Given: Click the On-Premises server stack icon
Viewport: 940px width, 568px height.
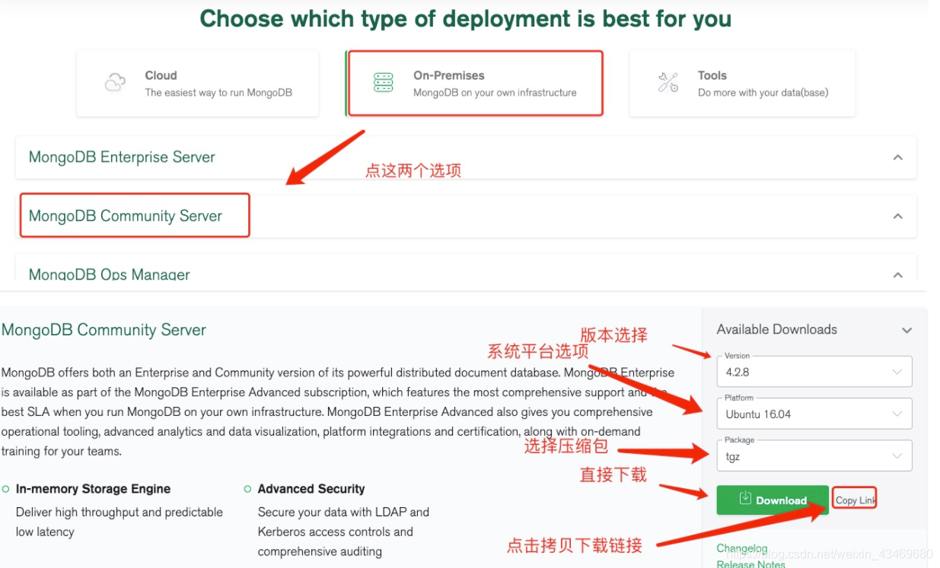Looking at the screenshot, I should pos(384,83).
